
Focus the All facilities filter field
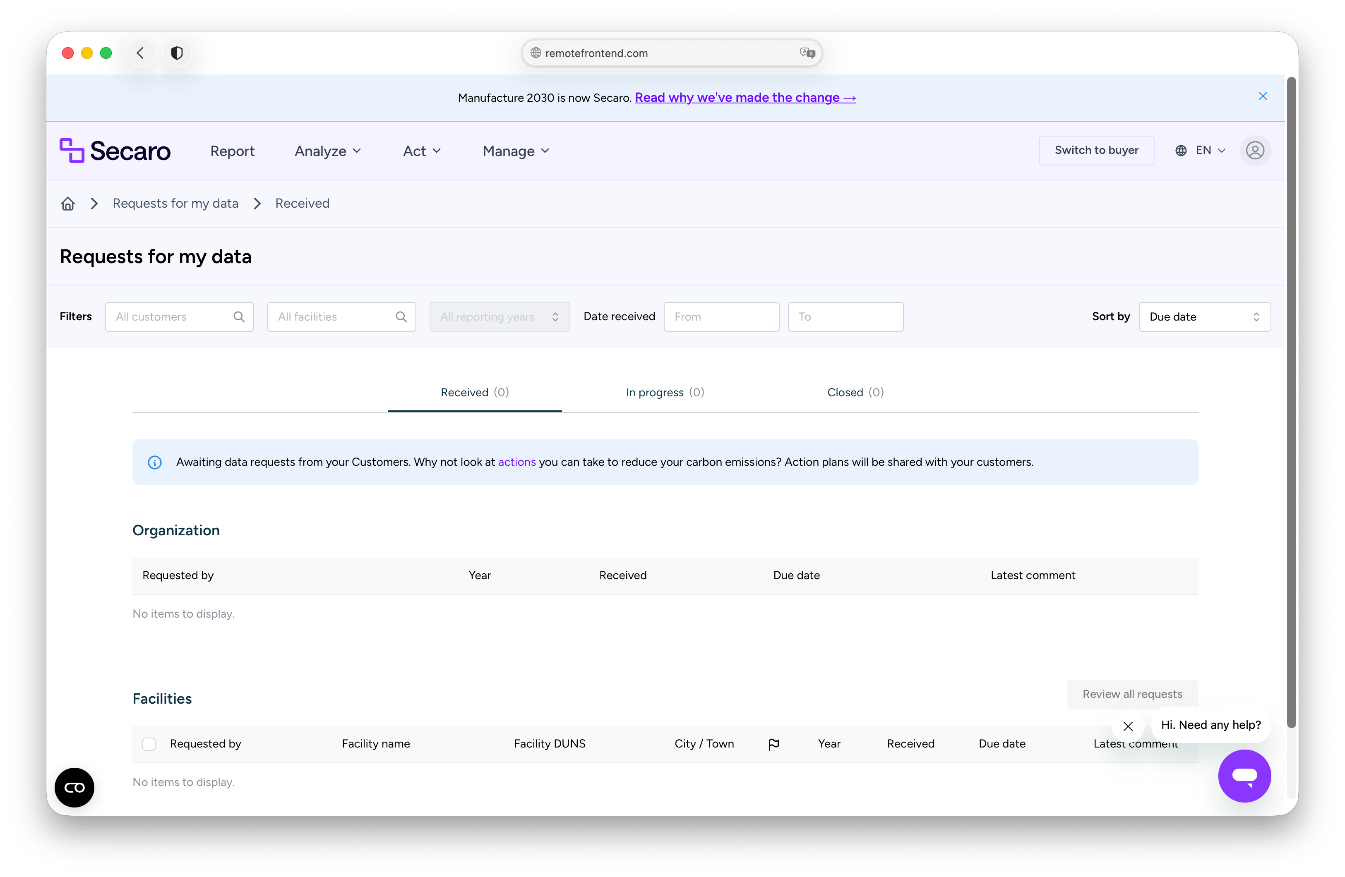point(341,316)
